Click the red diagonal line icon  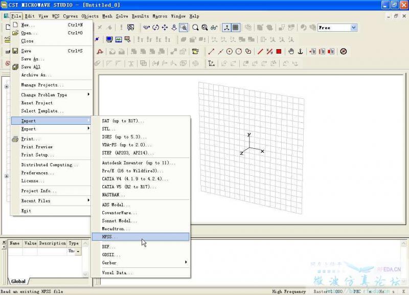(x=260, y=52)
